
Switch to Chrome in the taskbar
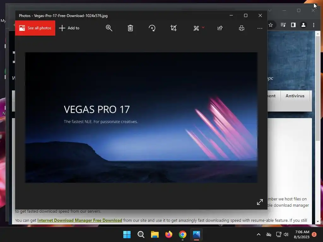click(x=183, y=234)
